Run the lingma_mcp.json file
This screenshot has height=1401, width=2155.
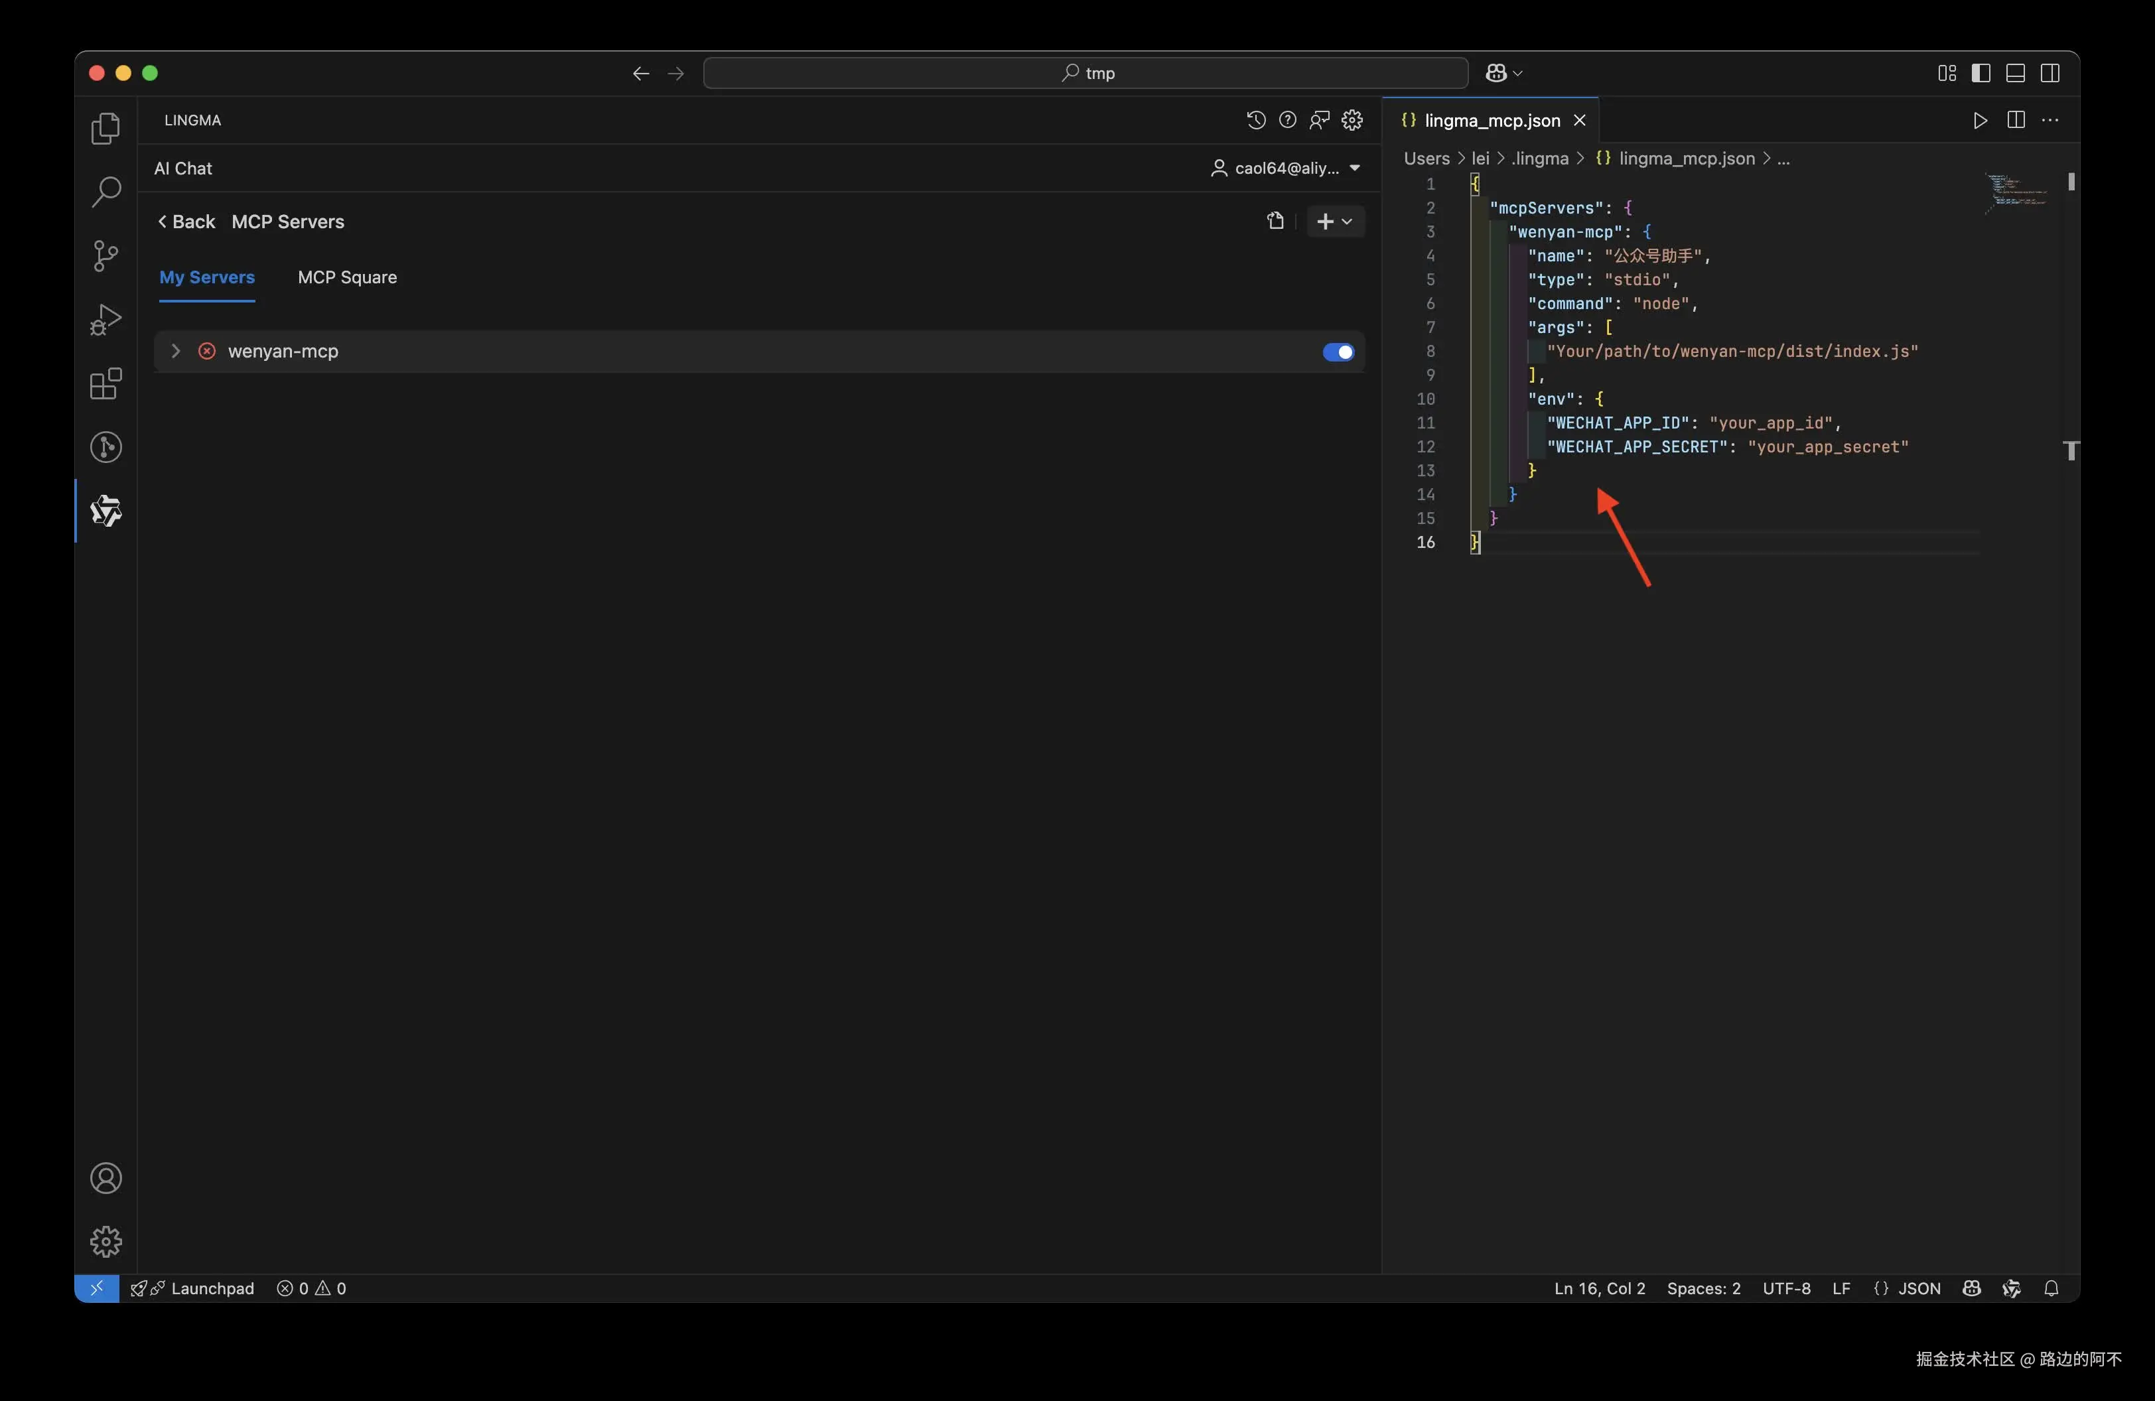pyautogui.click(x=1981, y=120)
